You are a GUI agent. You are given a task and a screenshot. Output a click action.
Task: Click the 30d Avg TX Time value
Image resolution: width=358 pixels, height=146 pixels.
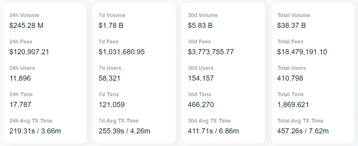point(214,131)
